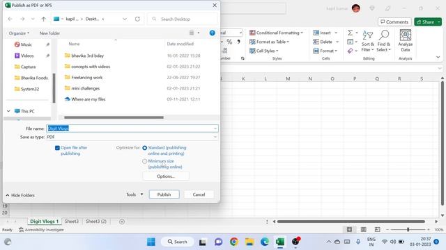
Task: Open the Tools dropdown in dialog
Action: click(134, 194)
